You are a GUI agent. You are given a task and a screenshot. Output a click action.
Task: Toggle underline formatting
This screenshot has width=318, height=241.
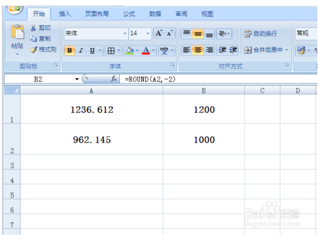coord(92,50)
